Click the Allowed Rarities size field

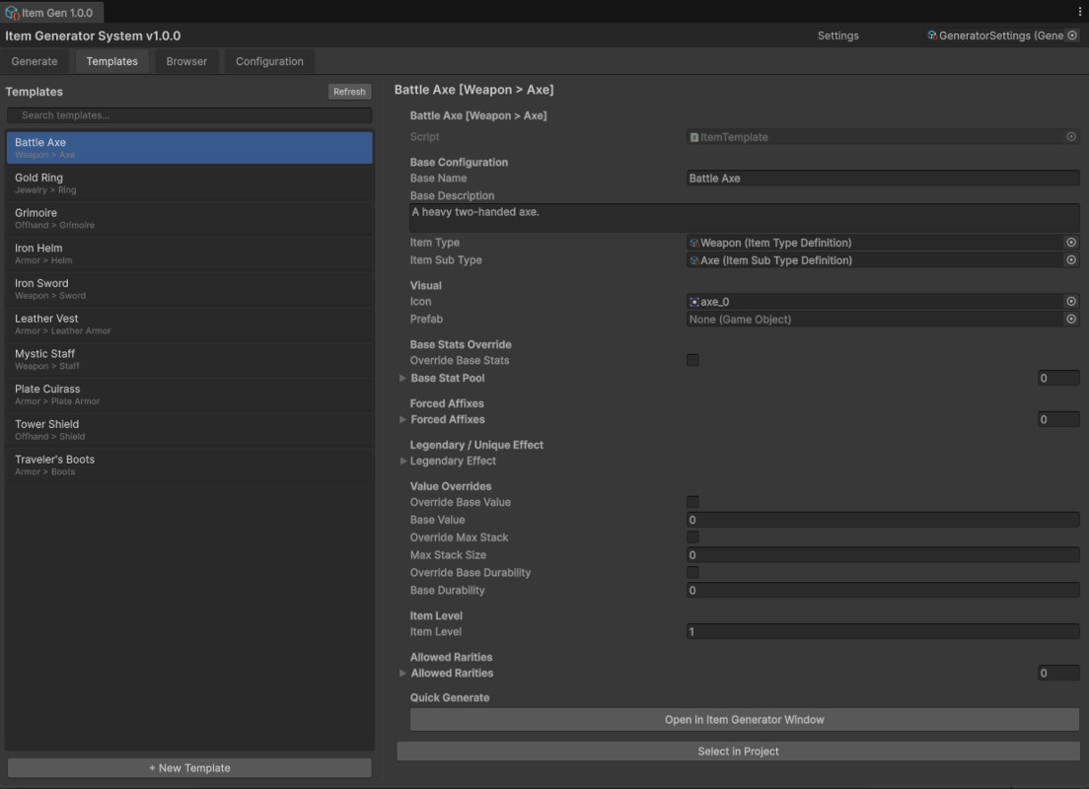click(1058, 673)
